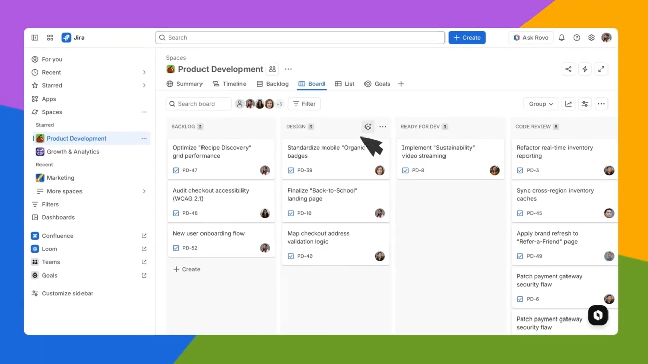The image size is (648, 364).
Task: Expand the Starred section chevron
Action: point(144,86)
